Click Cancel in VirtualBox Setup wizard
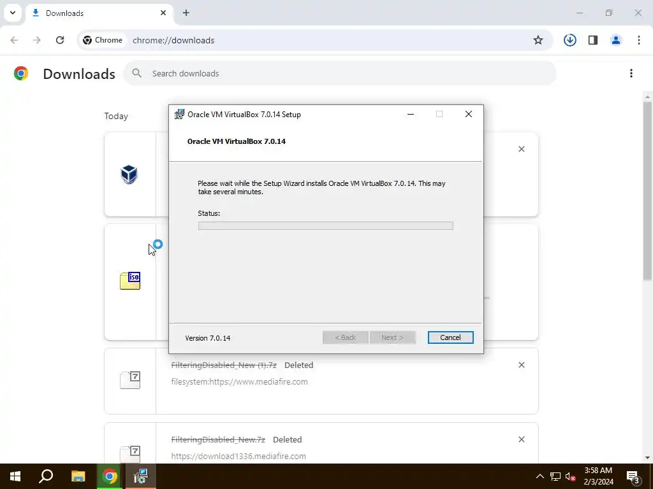This screenshot has width=653, height=489. click(x=450, y=337)
